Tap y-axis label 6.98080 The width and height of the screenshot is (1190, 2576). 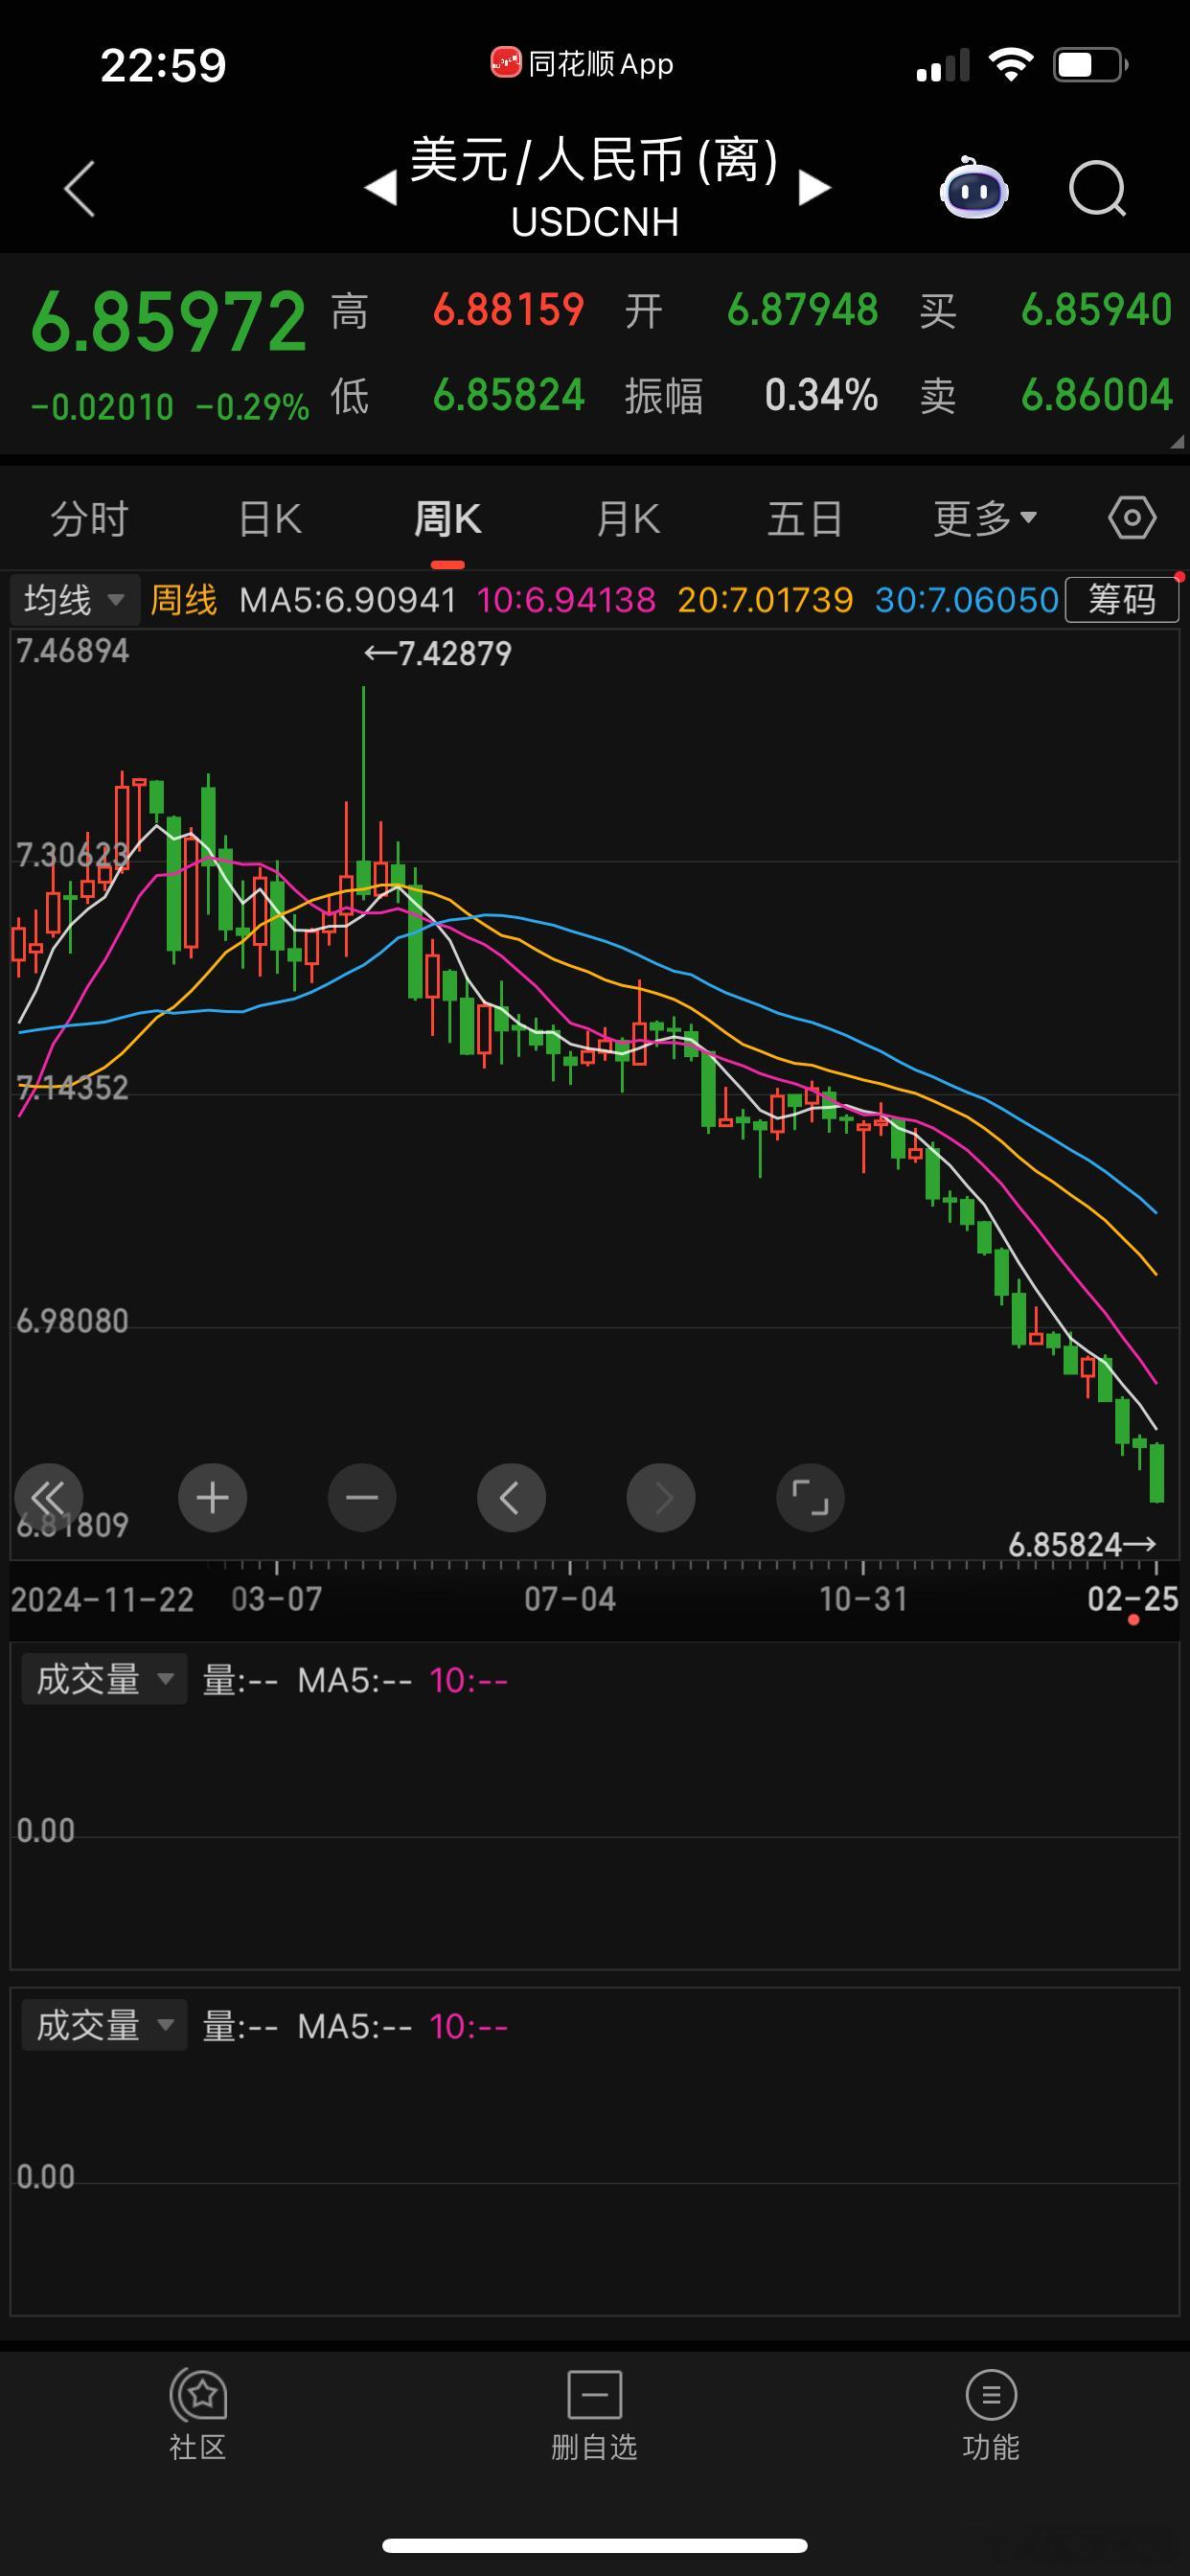[72, 1321]
